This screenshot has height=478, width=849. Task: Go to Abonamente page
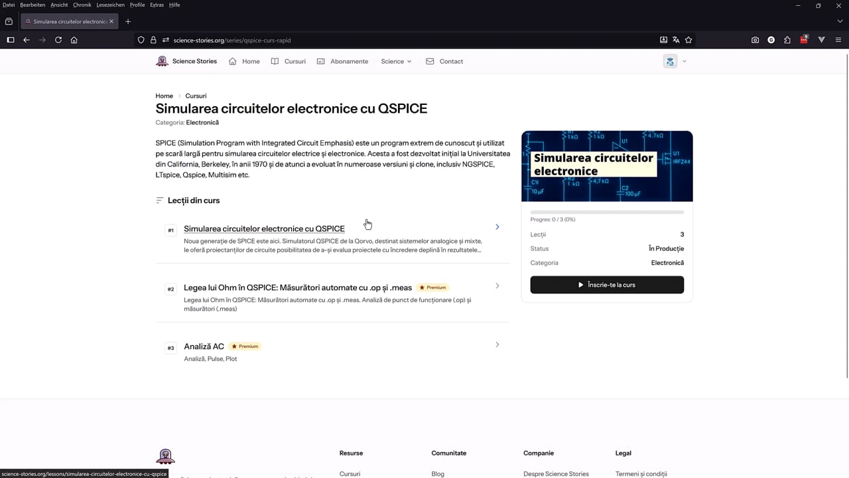(342, 61)
